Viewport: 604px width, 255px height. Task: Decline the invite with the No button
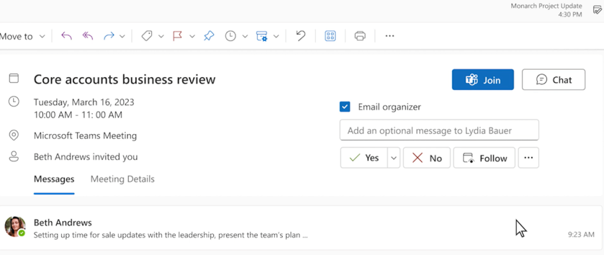click(x=427, y=158)
